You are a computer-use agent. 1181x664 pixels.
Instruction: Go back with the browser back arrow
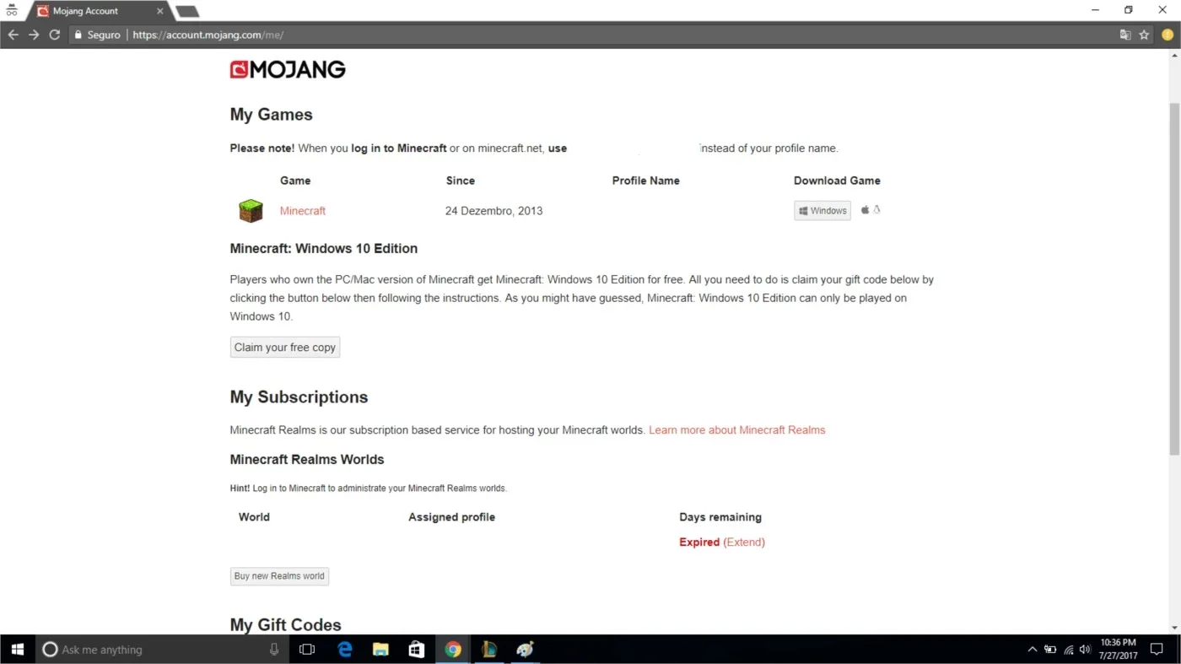click(x=13, y=35)
